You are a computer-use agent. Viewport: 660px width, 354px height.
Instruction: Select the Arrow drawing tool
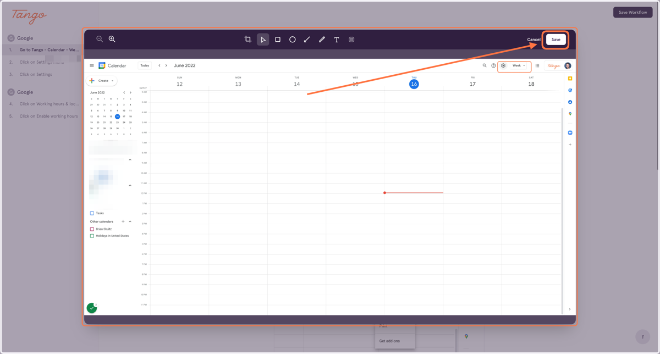pos(307,40)
